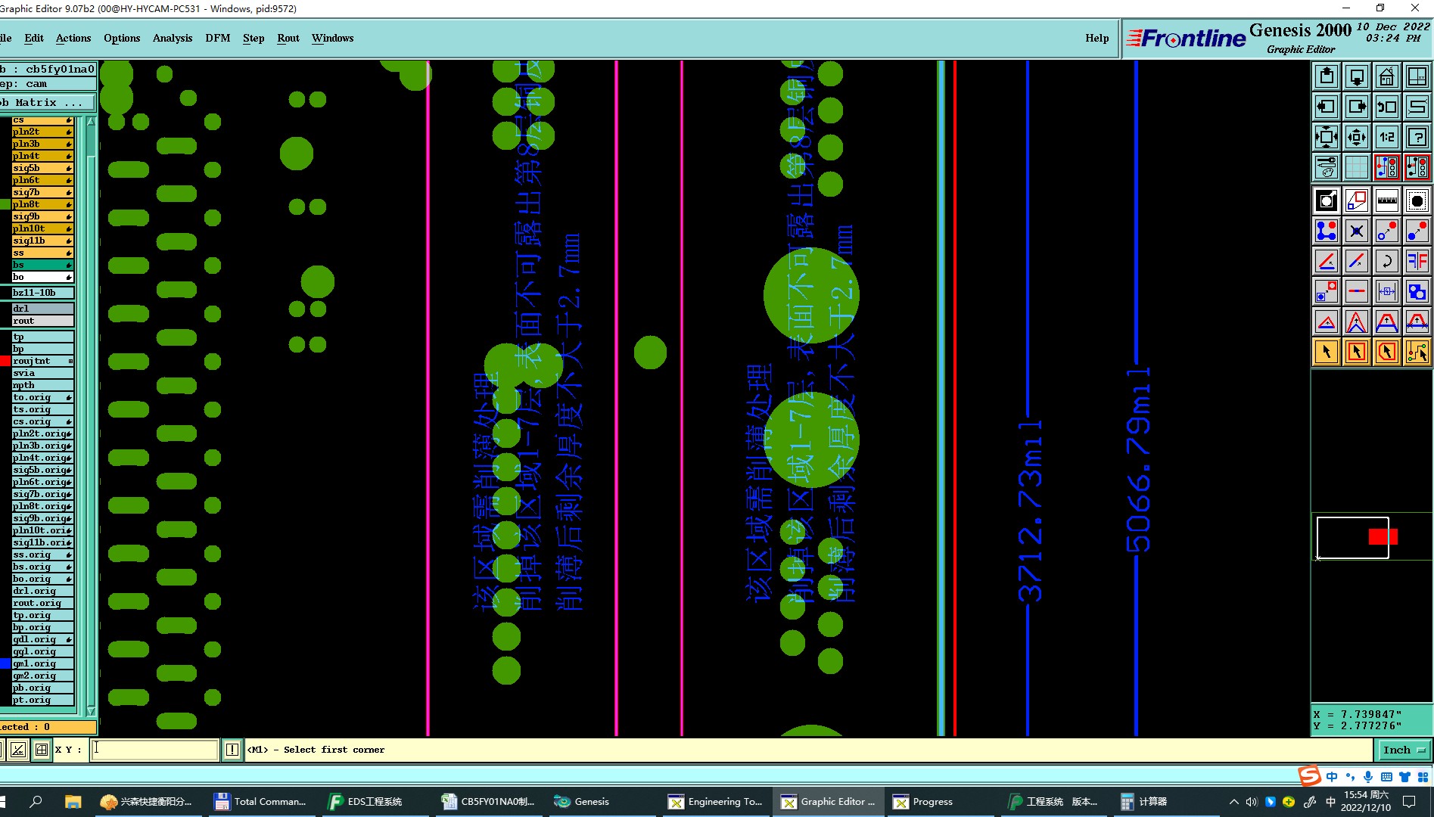Open the graphic options wrench icon

(x=1327, y=167)
